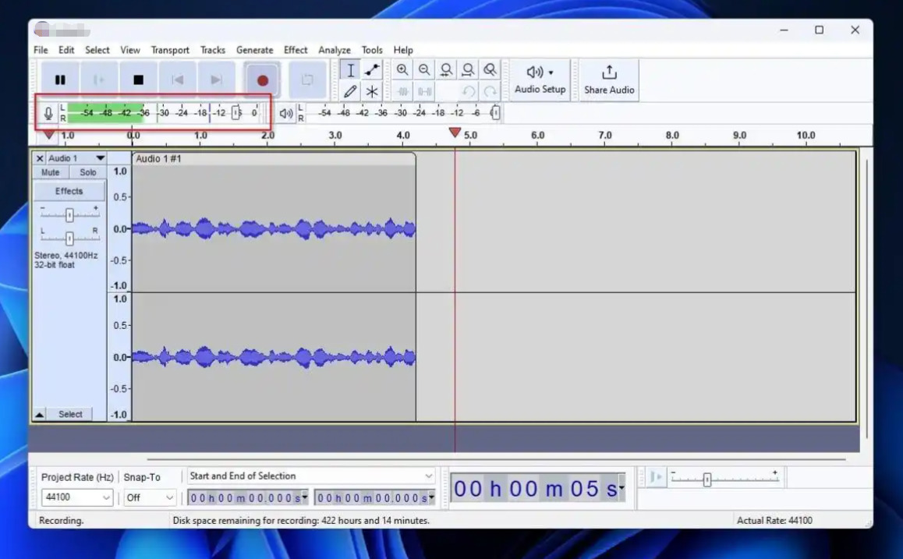This screenshot has height=559, width=903.
Task: Click the red recording position timeline marker
Action: [x=455, y=133]
